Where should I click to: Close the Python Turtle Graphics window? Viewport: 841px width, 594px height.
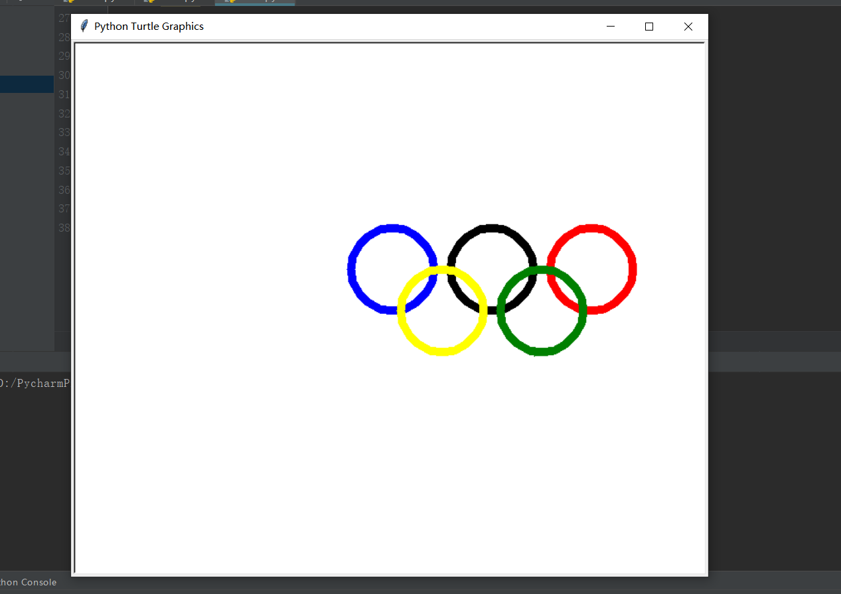coord(688,27)
